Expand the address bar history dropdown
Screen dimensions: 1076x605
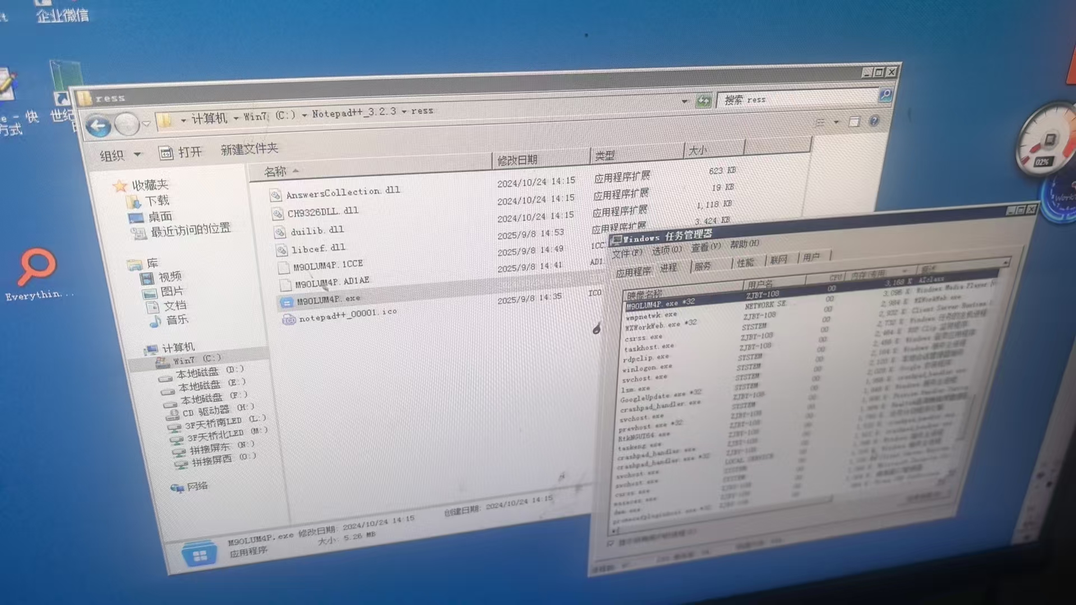(x=684, y=101)
